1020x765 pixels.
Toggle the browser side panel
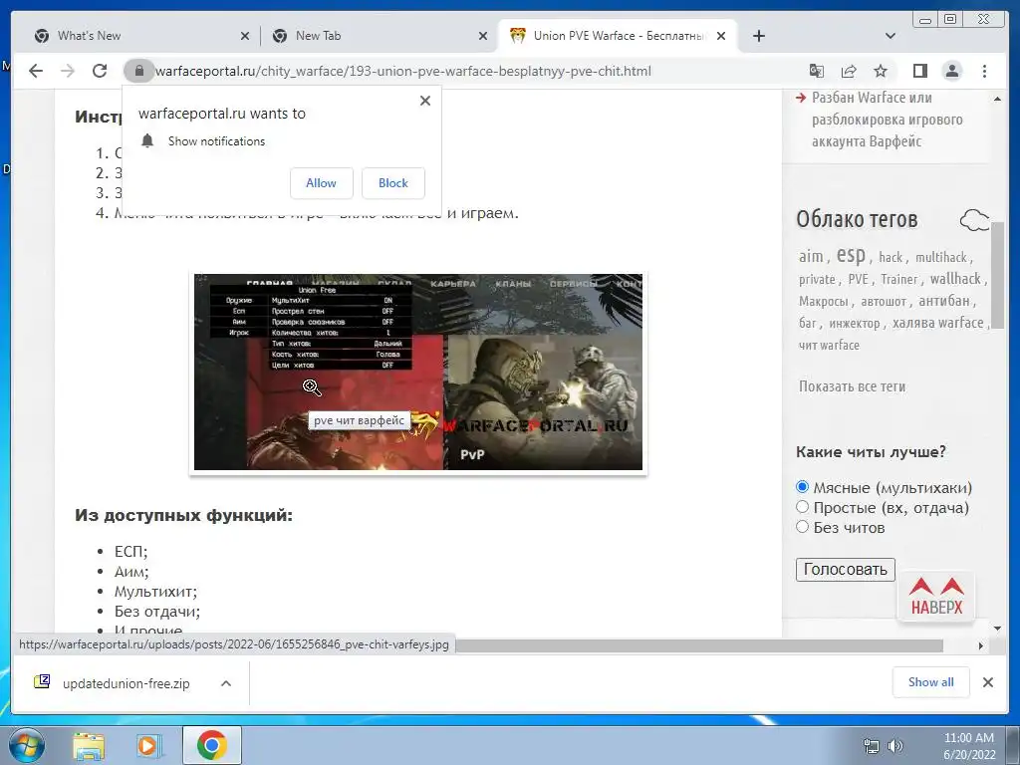tap(919, 71)
